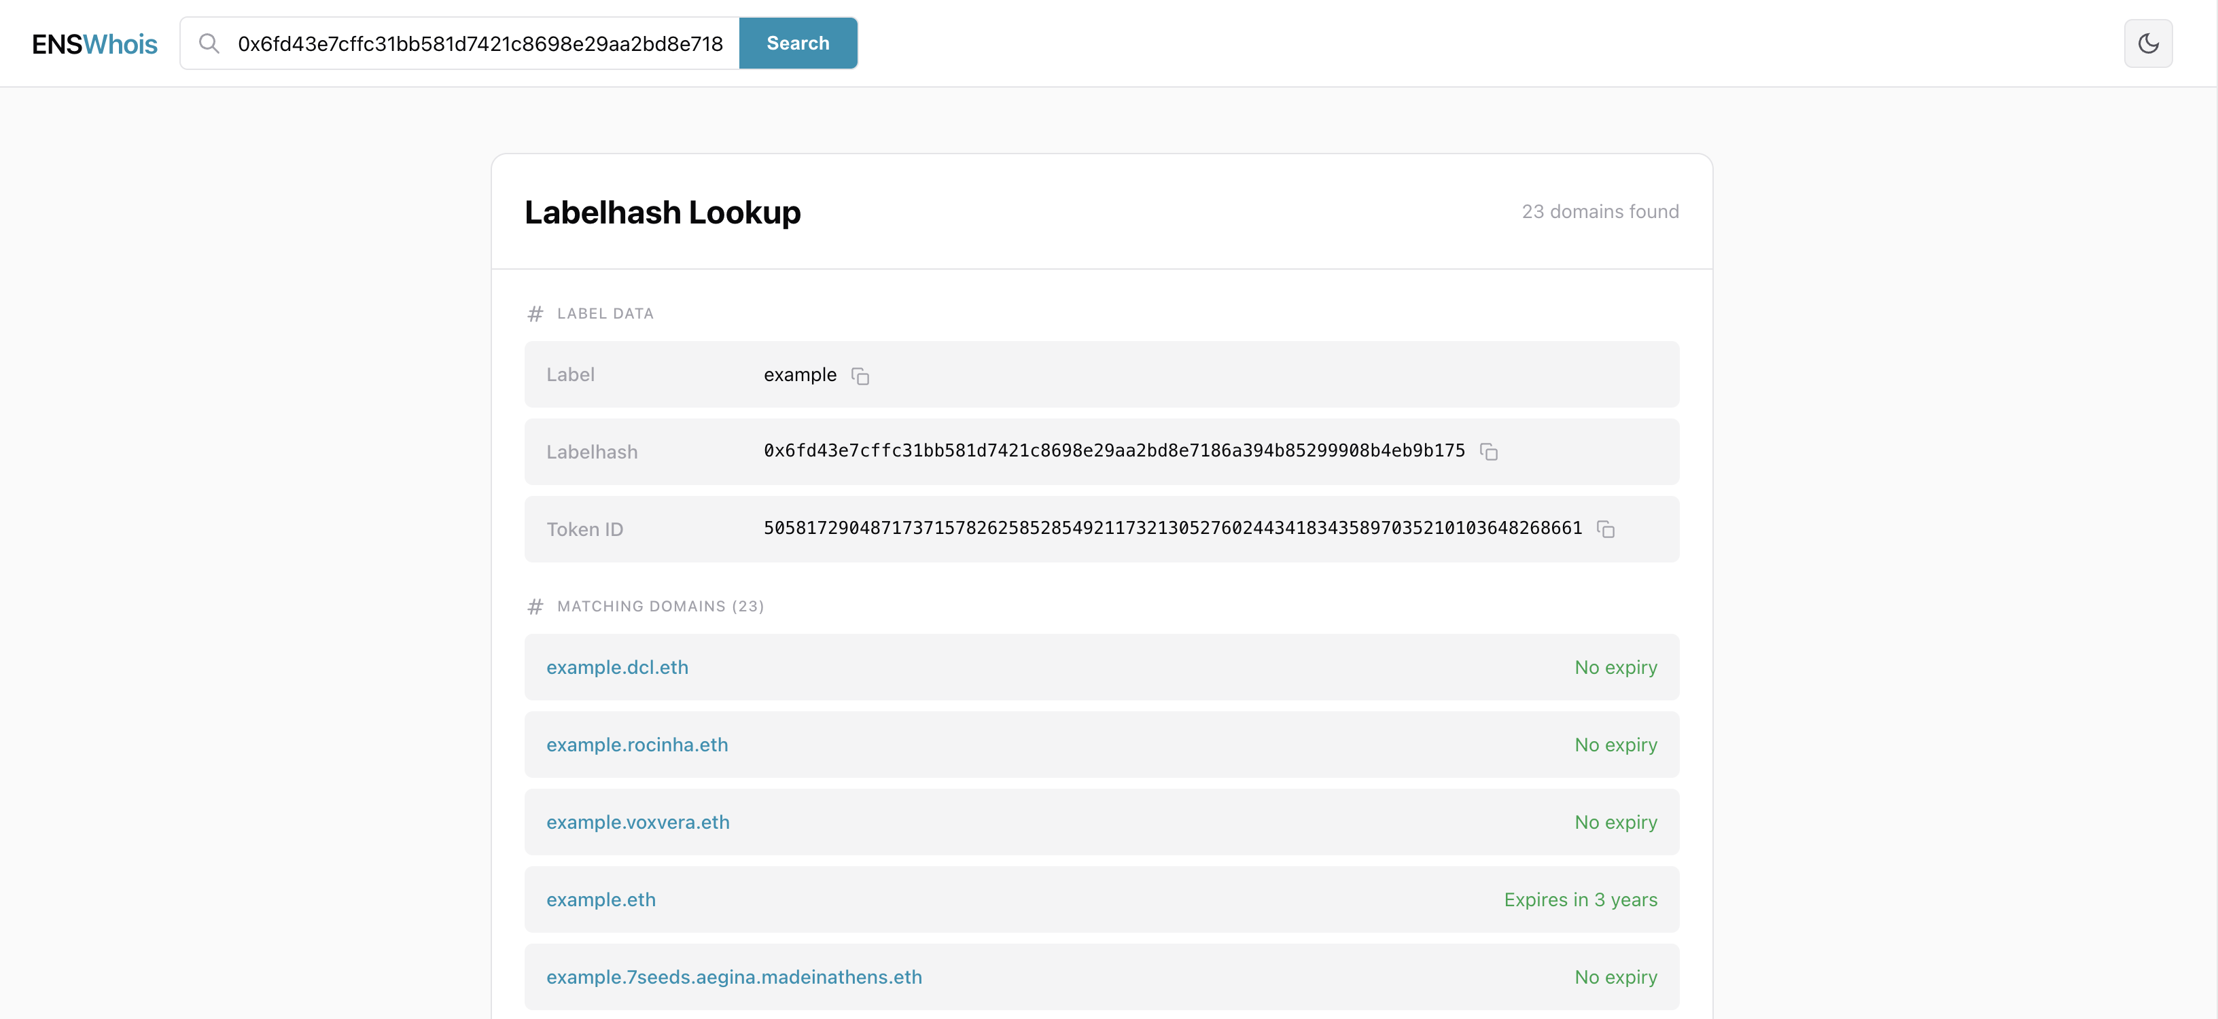Click the hash icon beside MATCHING DOMAINS
The width and height of the screenshot is (2218, 1019).
tap(535, 607)
